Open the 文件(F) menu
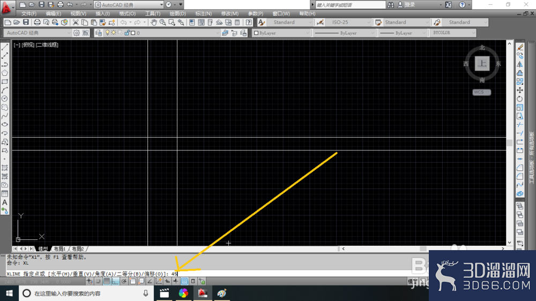This screenshot has height=301, width=536. [x=29, y=14]
